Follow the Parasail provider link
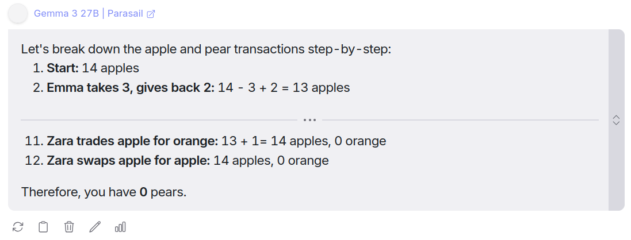The height and width of the screenshot is (240, 631). pos(125,14)
